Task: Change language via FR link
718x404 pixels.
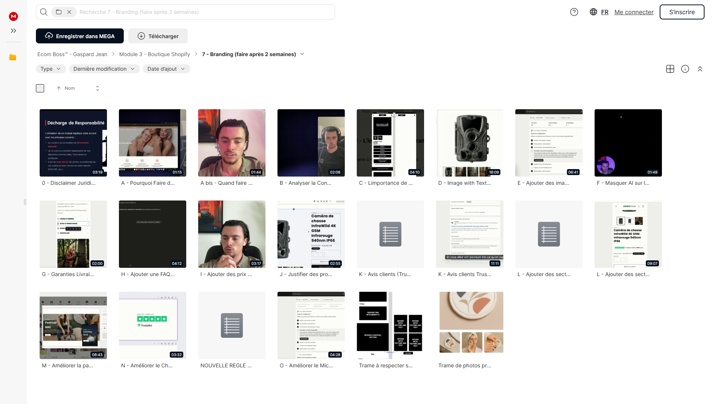Action: click(605, 12)
